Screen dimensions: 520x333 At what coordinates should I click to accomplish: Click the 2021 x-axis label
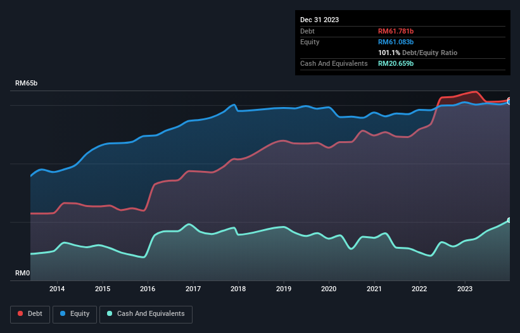pyautogui.click(x=374, y=289)
